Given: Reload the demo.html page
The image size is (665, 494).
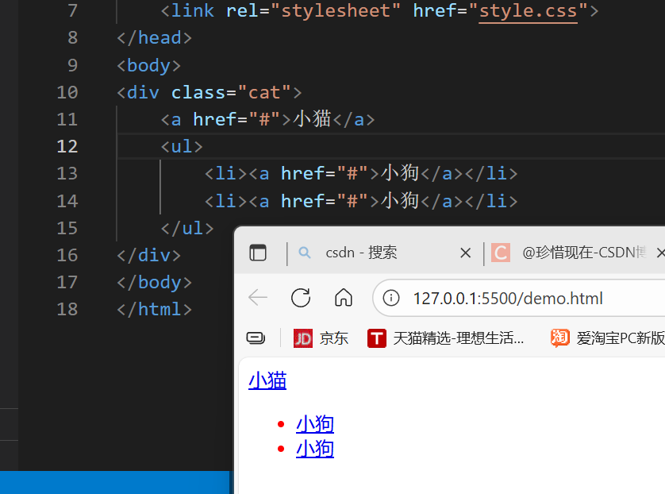Looking at the screenshot, I should (301, 298).
